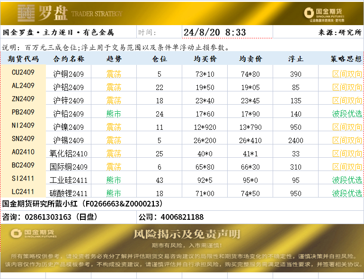Select the 2400 stop value for 沪锡2409
Image resolution: width=364 pixels, height=279 pixels.
tap(295, 138)
